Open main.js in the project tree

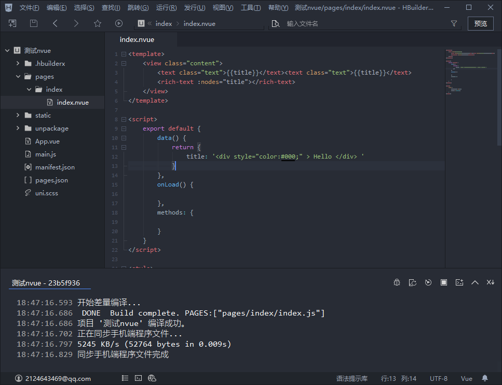coord(46,154)
